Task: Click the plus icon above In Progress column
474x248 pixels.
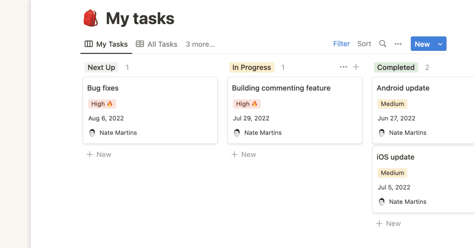Action: [x=356, y=67]
